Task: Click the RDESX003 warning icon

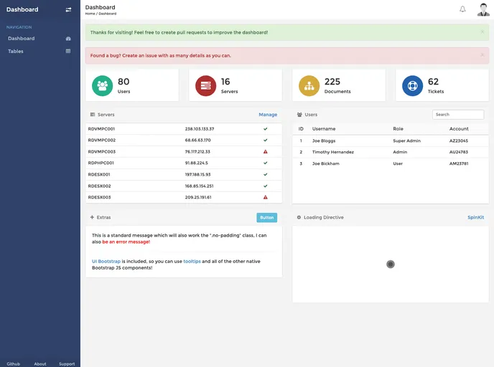Action: 265,197
